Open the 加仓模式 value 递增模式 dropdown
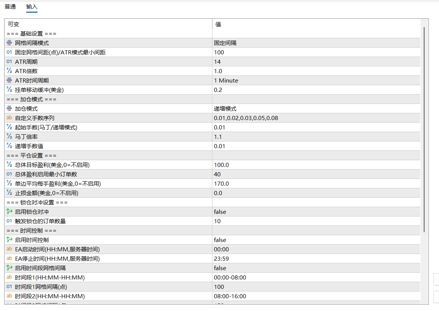 coord(316,108)
